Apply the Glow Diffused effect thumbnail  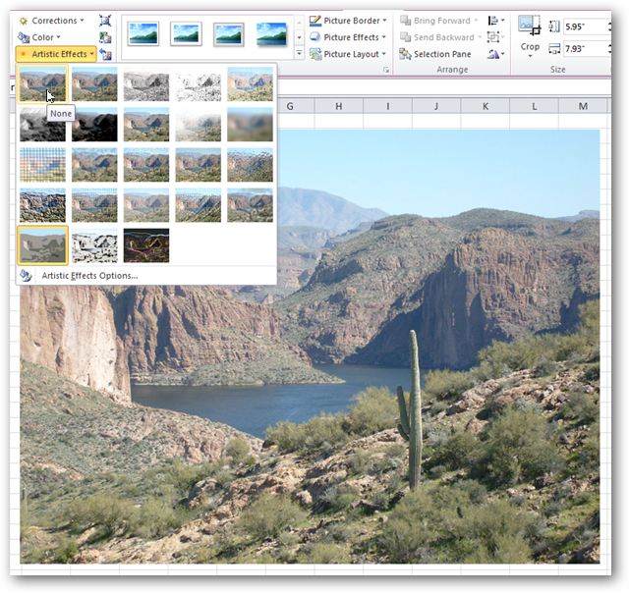coord(199,125)
